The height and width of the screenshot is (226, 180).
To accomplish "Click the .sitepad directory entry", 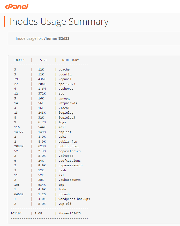I will coord(66,156).
